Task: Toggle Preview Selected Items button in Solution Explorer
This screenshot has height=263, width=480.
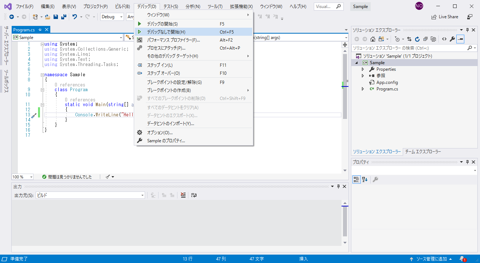Action: (460, 39)
